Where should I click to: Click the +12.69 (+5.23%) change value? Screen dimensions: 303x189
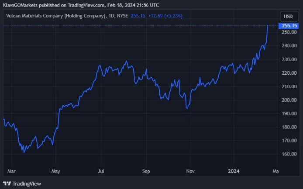pyautogui.click(x=165, y=16)
